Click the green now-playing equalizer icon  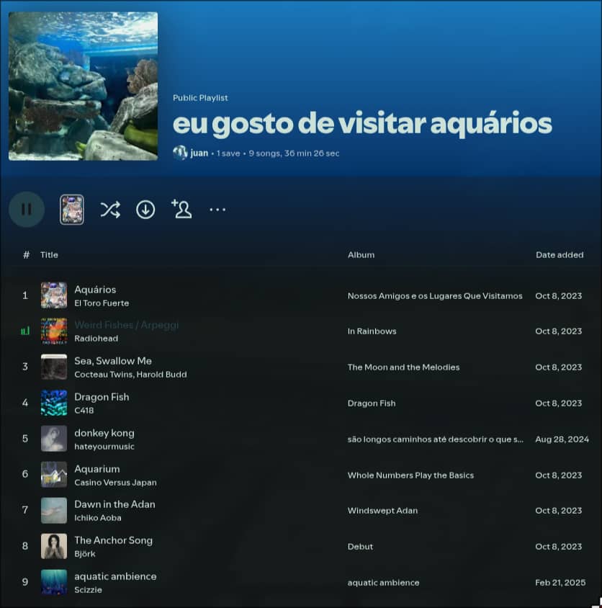pos(25,331)
